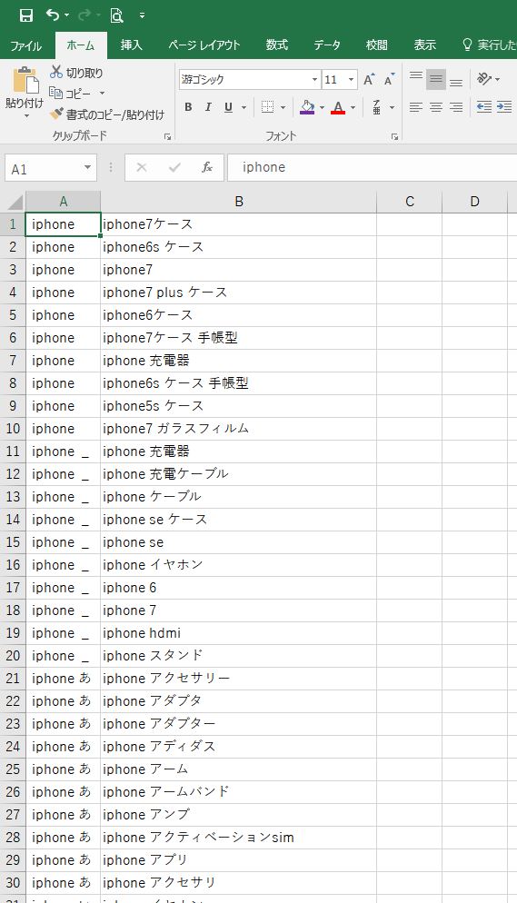Switch to the 数式 tab
Screen dimensions: 517x903
[277, 45]
